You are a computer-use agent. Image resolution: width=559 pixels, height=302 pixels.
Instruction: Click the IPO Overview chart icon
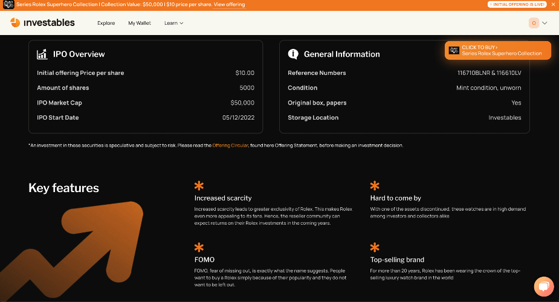pyautogui.click(x=42, y=54)
